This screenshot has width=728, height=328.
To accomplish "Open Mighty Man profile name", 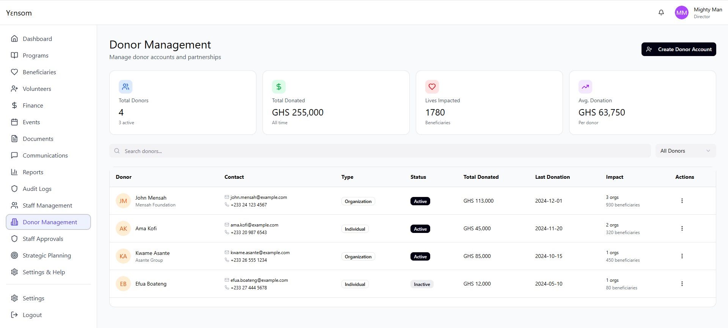I will point(708,9).
